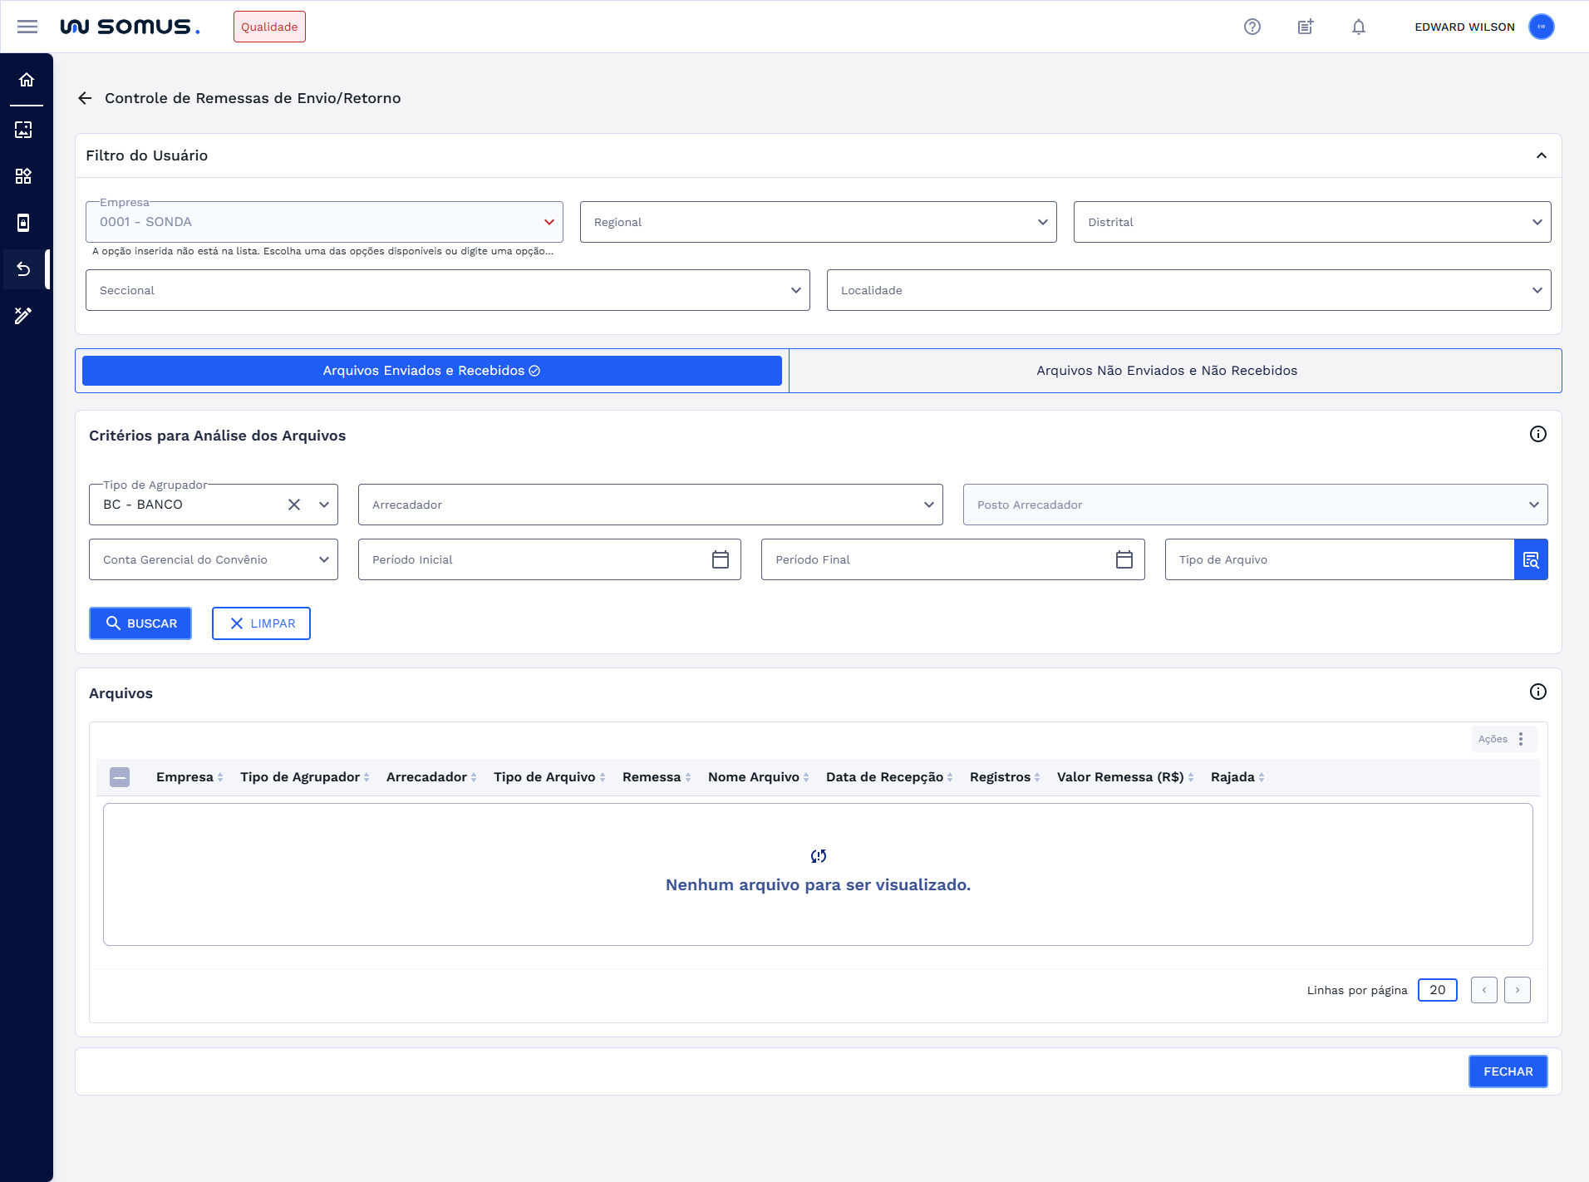Collapse the Filtro do Usuário section
This screenshot has height=1182, width=1589.
[1542, 155]
